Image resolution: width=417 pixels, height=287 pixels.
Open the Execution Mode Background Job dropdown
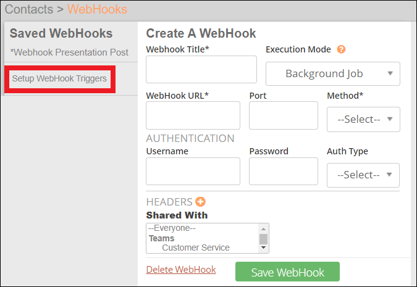point(333,73)
